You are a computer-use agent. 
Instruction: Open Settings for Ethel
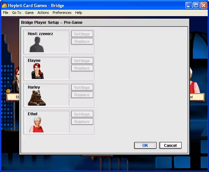82,114
